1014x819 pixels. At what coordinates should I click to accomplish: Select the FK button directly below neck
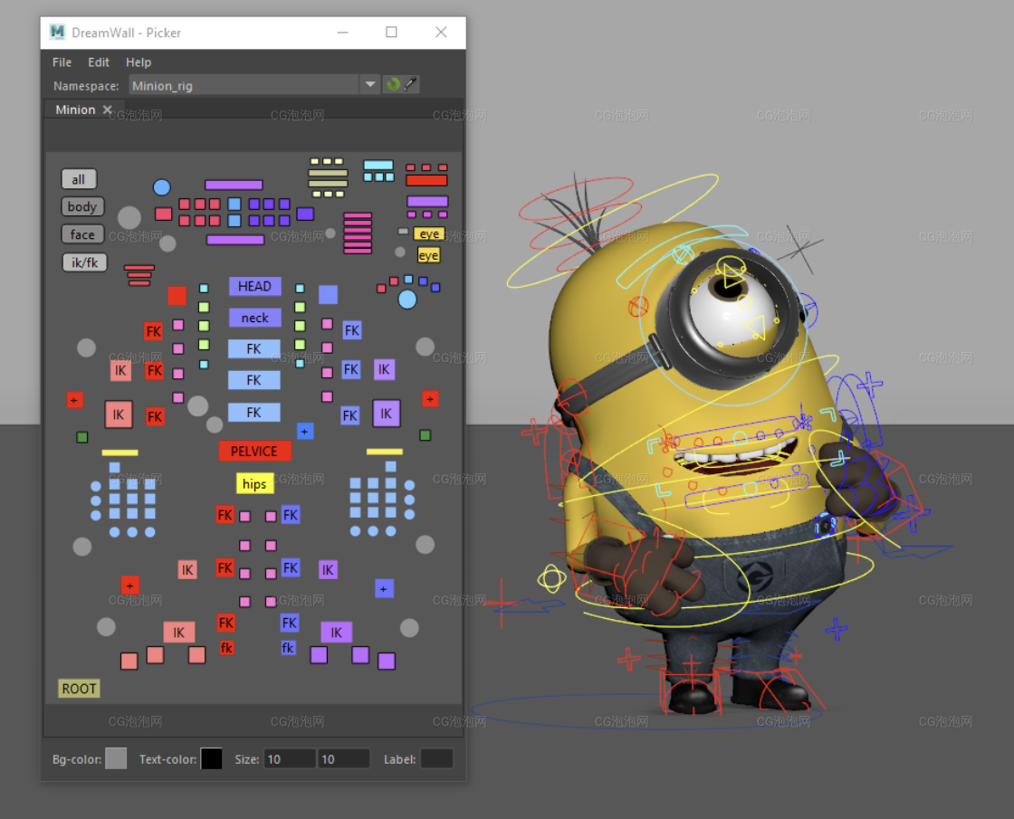[254, 349]
